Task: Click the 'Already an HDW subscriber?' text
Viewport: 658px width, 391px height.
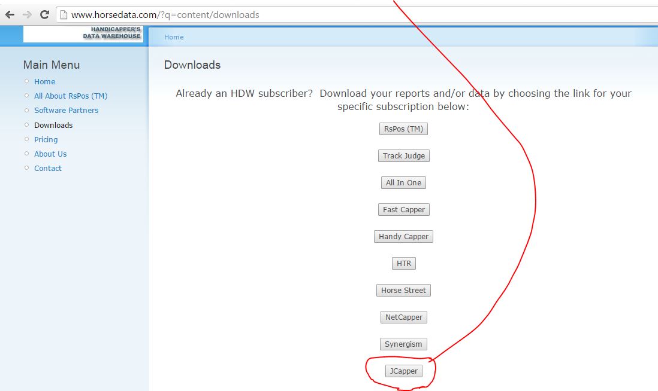Action: 245,93
